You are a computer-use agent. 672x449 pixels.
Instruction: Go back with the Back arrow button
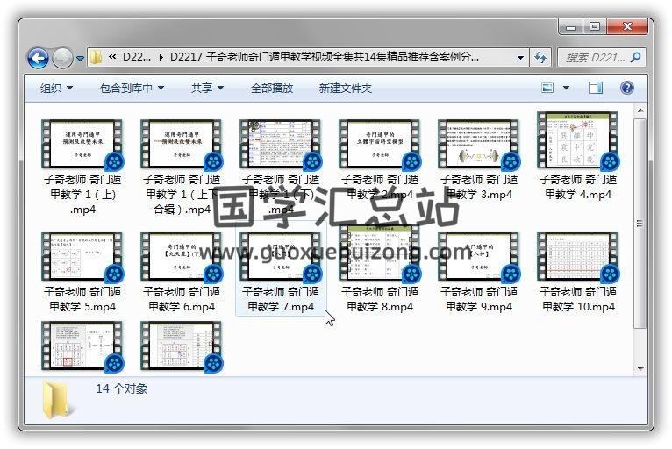point(38,58)
